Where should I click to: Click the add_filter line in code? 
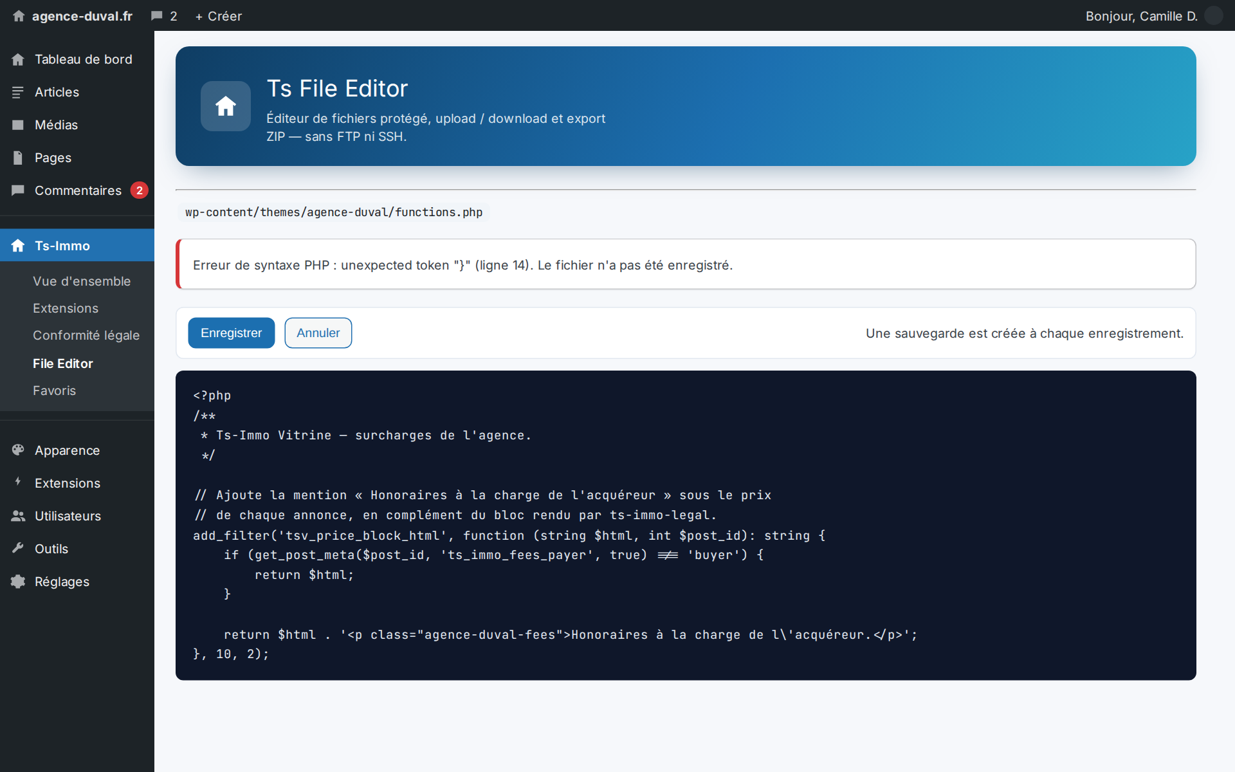pos(509,535)
